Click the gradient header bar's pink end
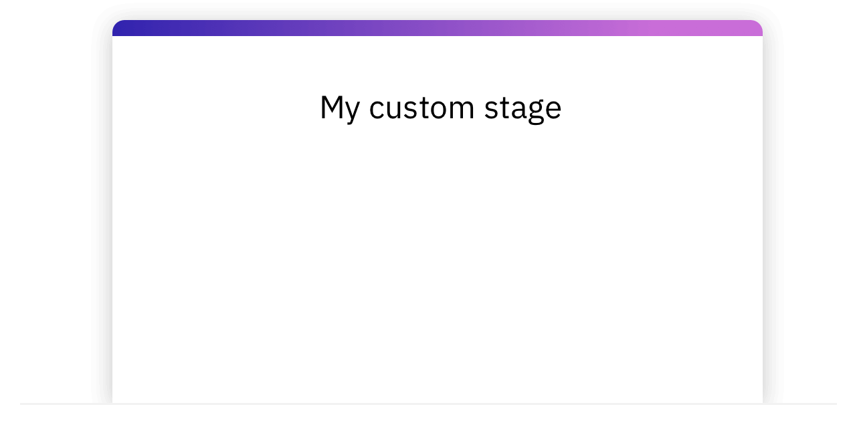The image size is (847, 435). (739, 28)
